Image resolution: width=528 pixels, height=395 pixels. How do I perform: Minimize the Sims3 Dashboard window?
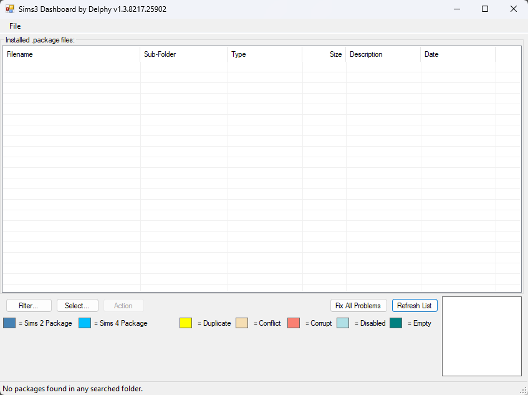click(456, 9)
